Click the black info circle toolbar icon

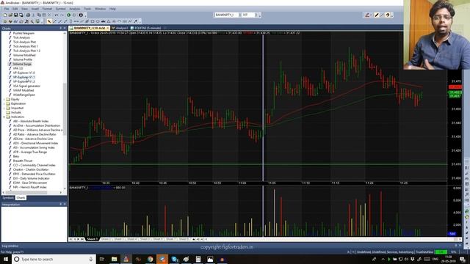(81, 15)
